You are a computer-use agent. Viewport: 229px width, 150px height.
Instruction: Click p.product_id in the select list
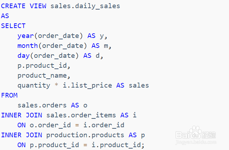42,66
